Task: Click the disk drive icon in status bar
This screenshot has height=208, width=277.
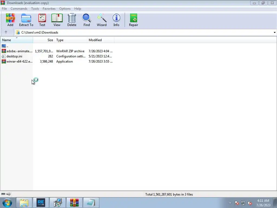Action: point(3,194)
